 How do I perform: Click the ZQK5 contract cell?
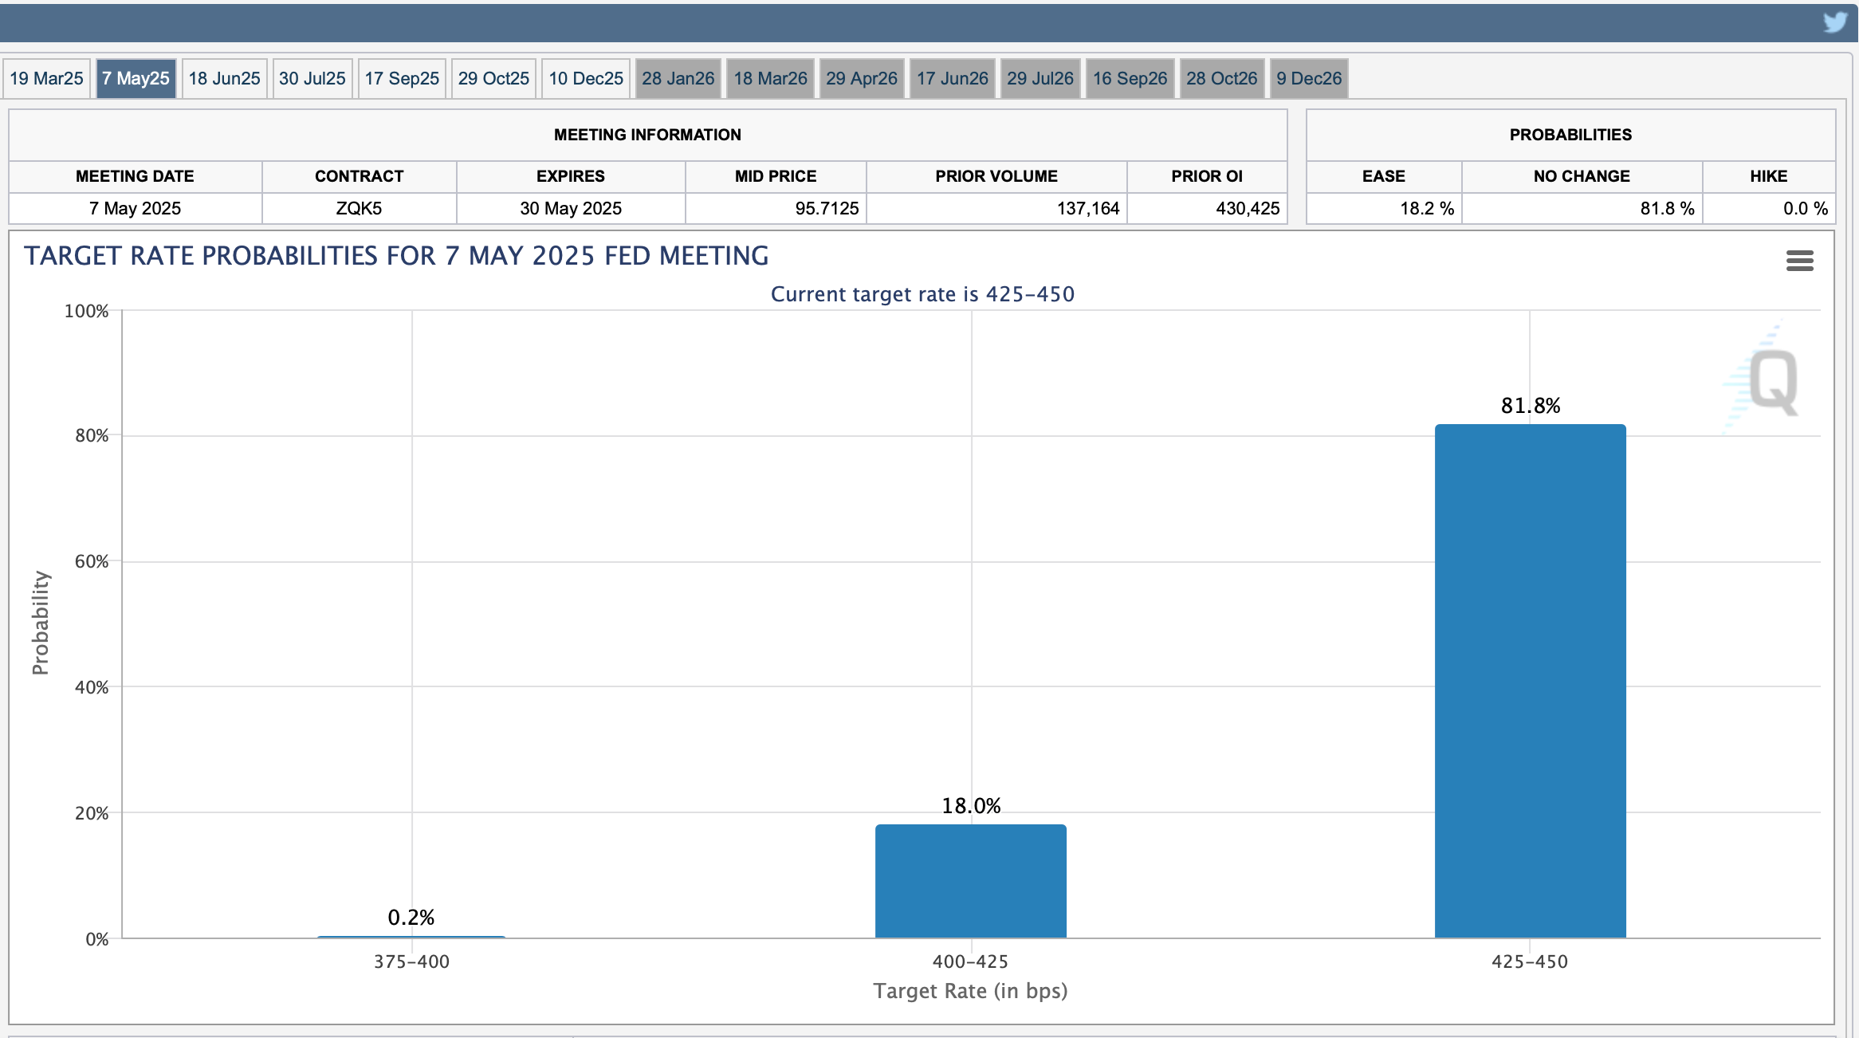coord(359,208)
